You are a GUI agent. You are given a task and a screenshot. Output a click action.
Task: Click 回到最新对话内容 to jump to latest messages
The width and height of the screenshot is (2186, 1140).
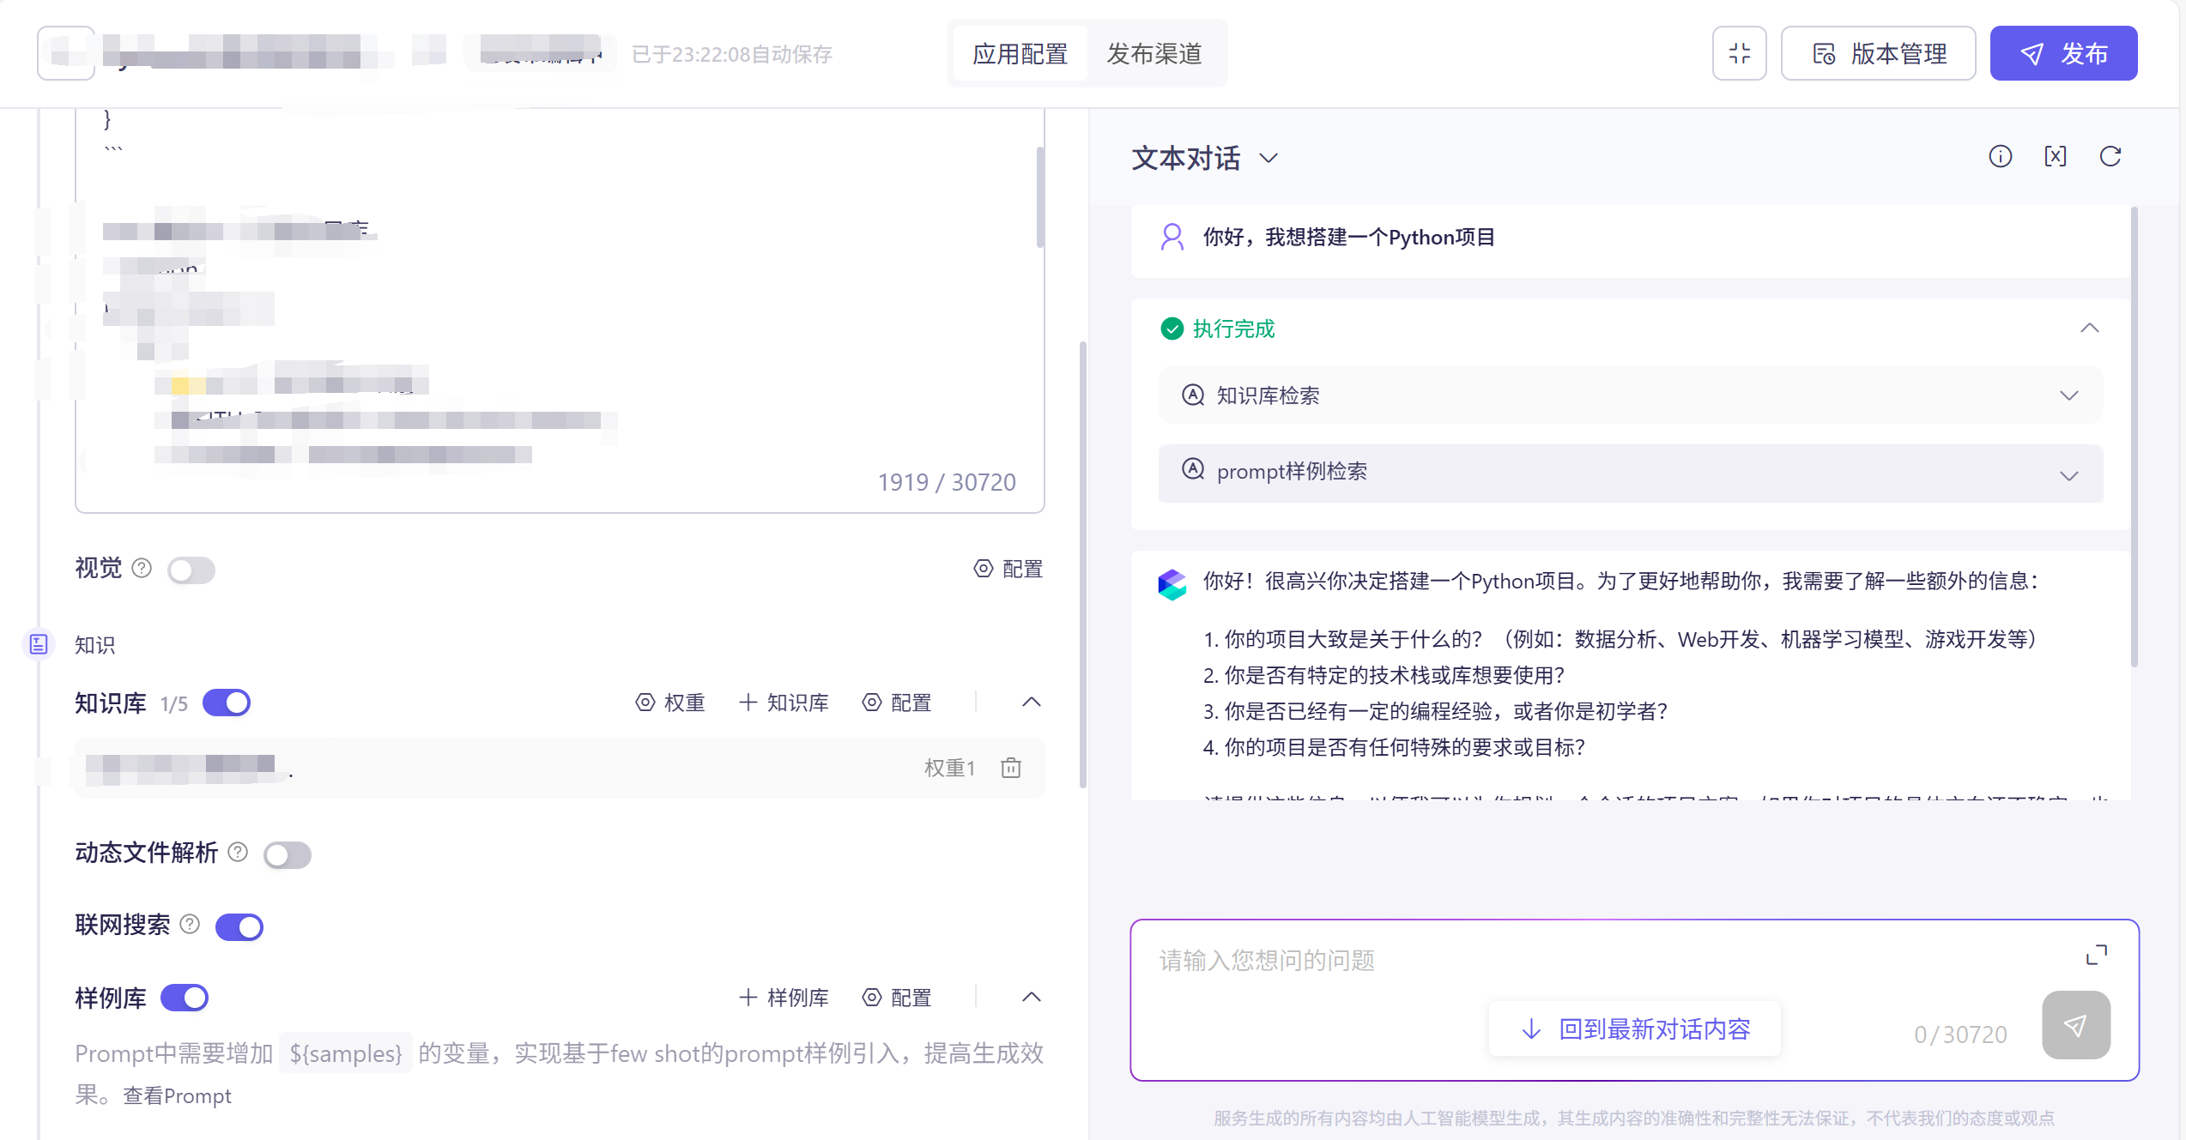(1633, 1028)
